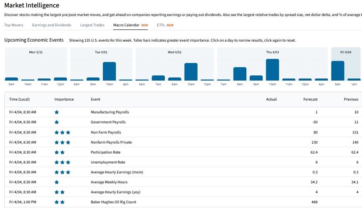Click the Participation Rate star rating
362x210 pixels.
coord(60,152)
